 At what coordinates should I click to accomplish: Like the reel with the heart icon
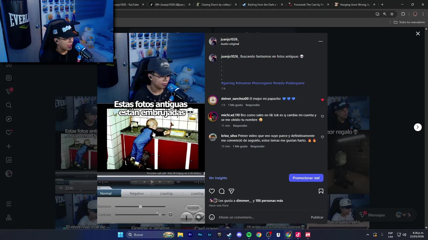point(212,191)
